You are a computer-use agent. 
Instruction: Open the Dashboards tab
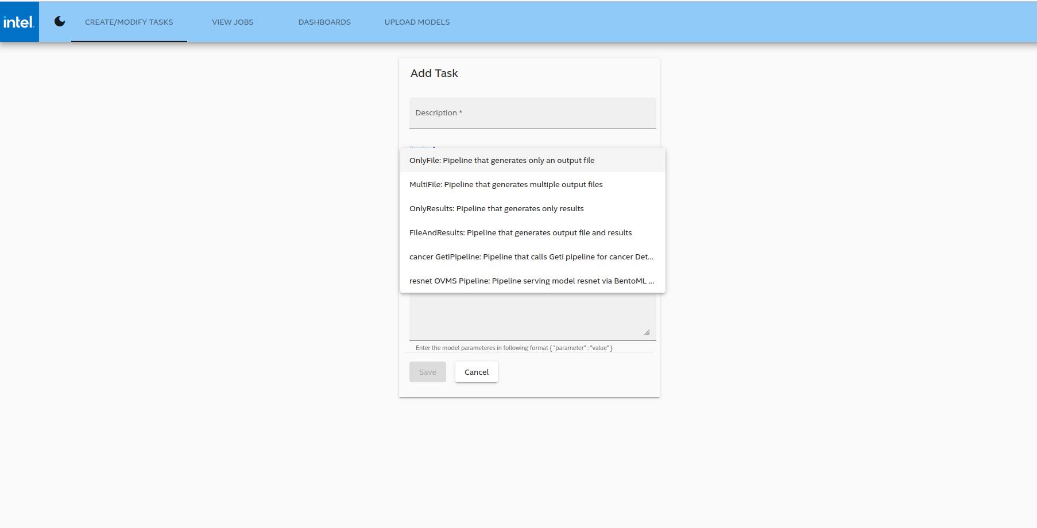(x=324, y=22)
